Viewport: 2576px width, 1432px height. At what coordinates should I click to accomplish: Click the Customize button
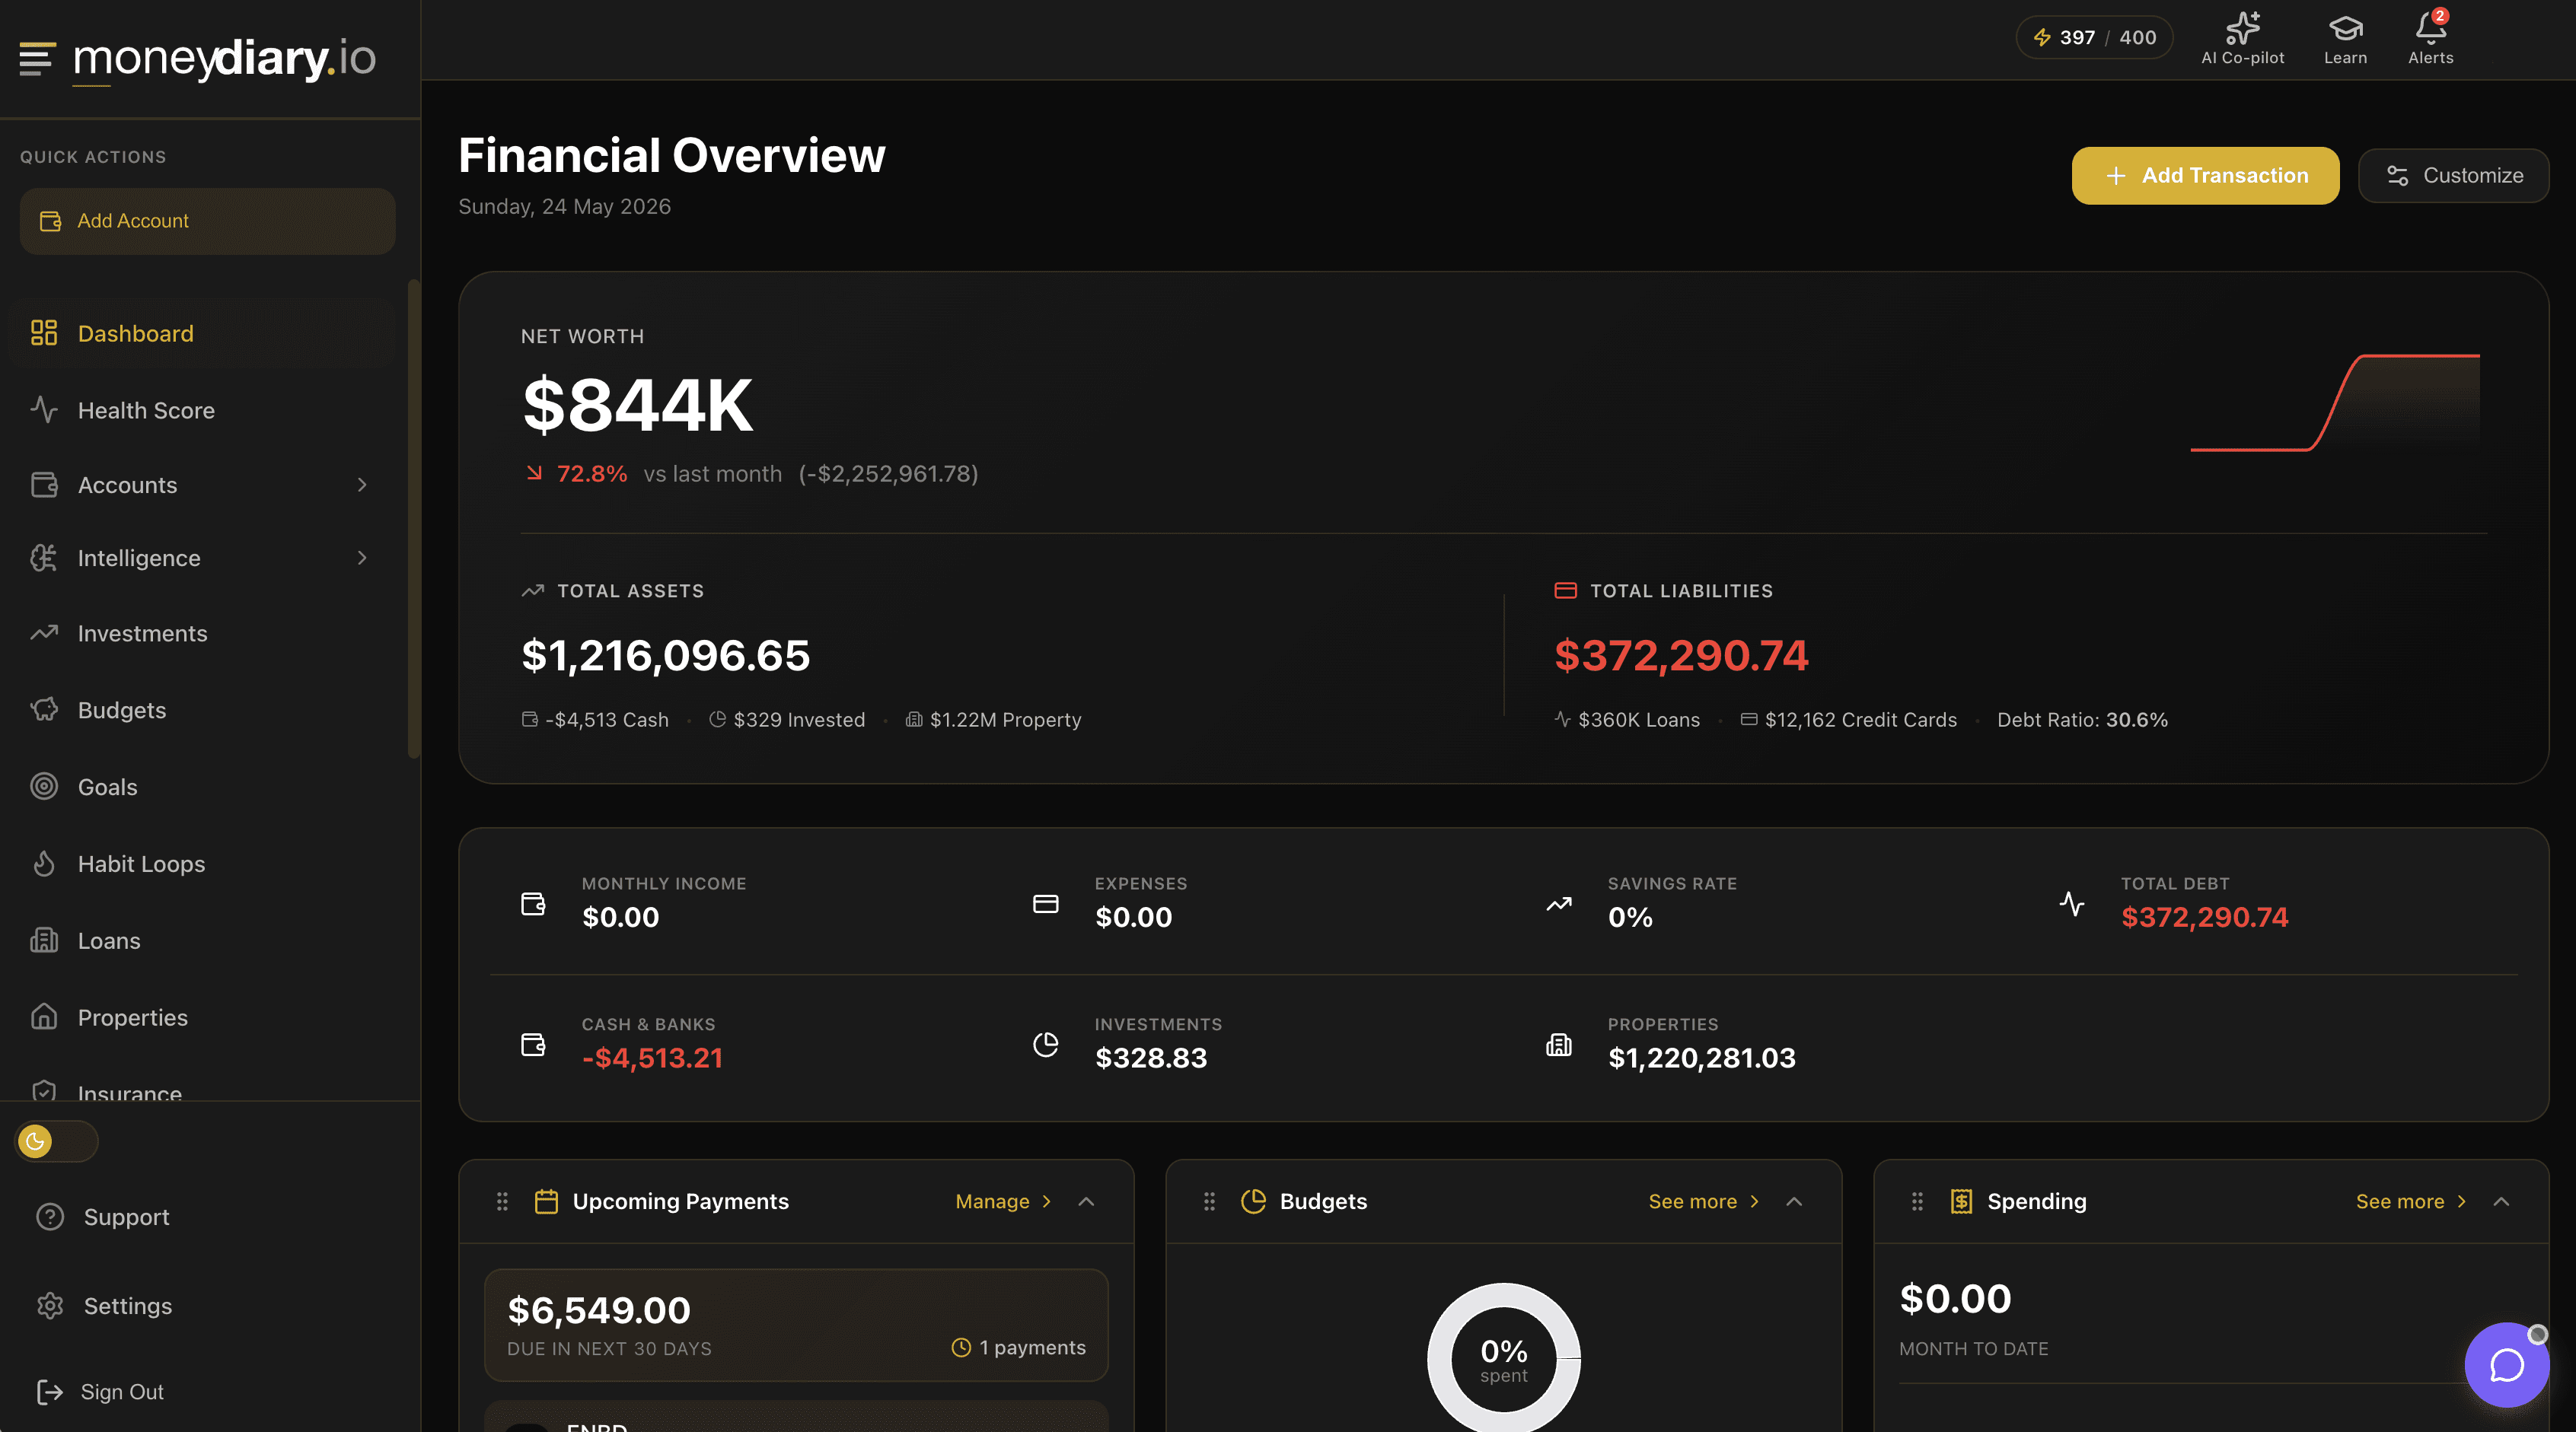pos(2453,176)
